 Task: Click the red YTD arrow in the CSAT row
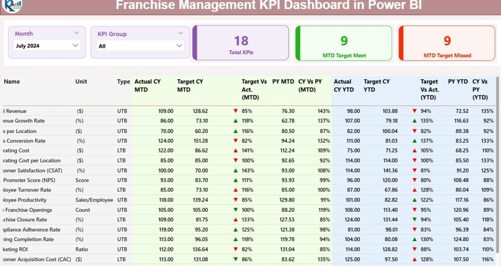click(414, 170)
